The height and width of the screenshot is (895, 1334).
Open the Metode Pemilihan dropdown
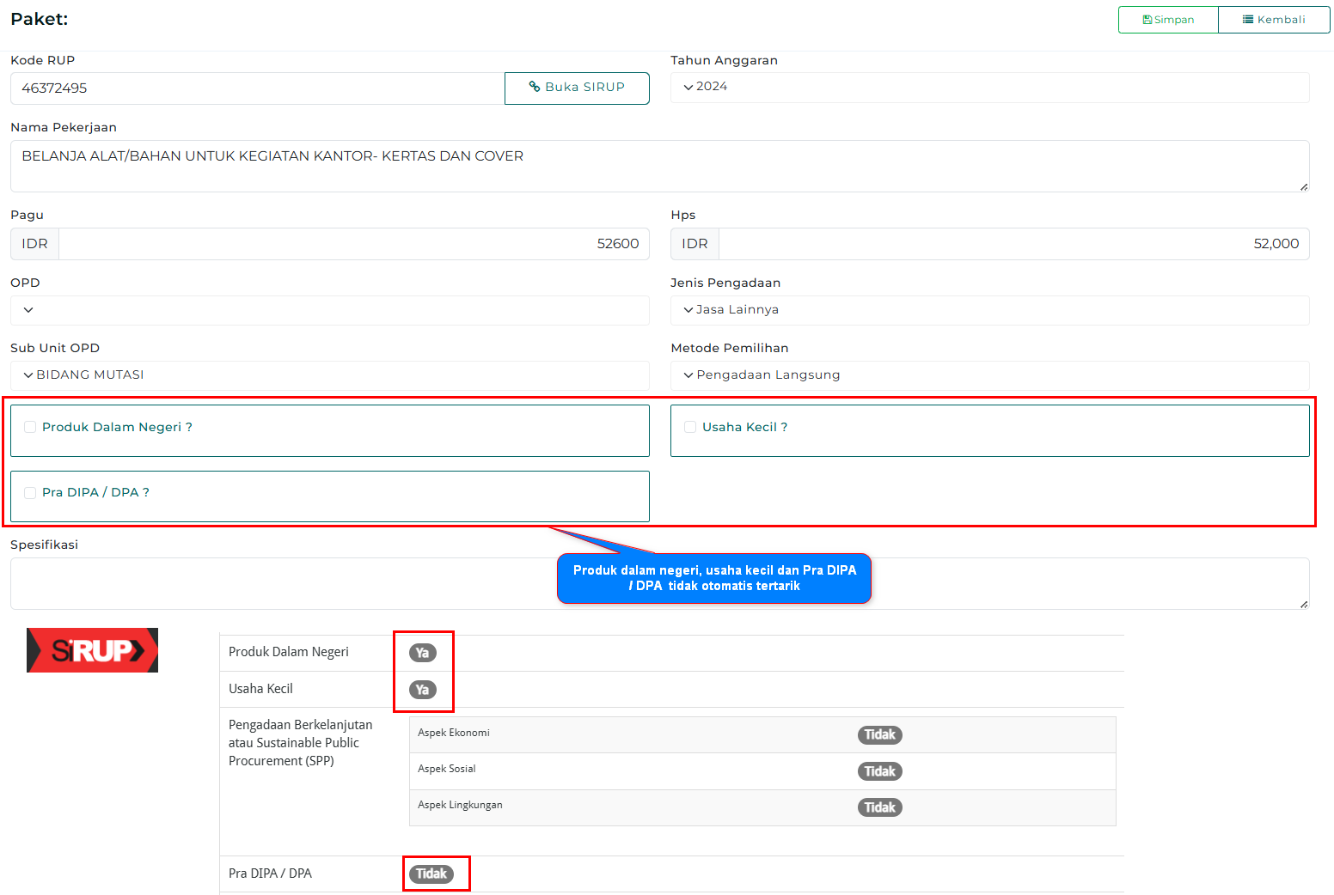click(x=988, y=375)
